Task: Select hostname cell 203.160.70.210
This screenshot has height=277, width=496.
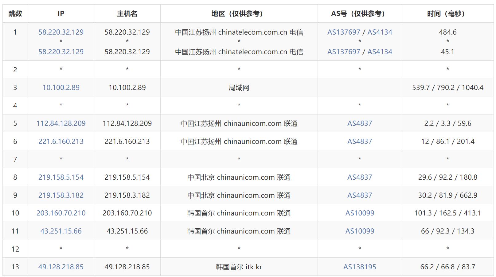Action: [x=127, y=213]
